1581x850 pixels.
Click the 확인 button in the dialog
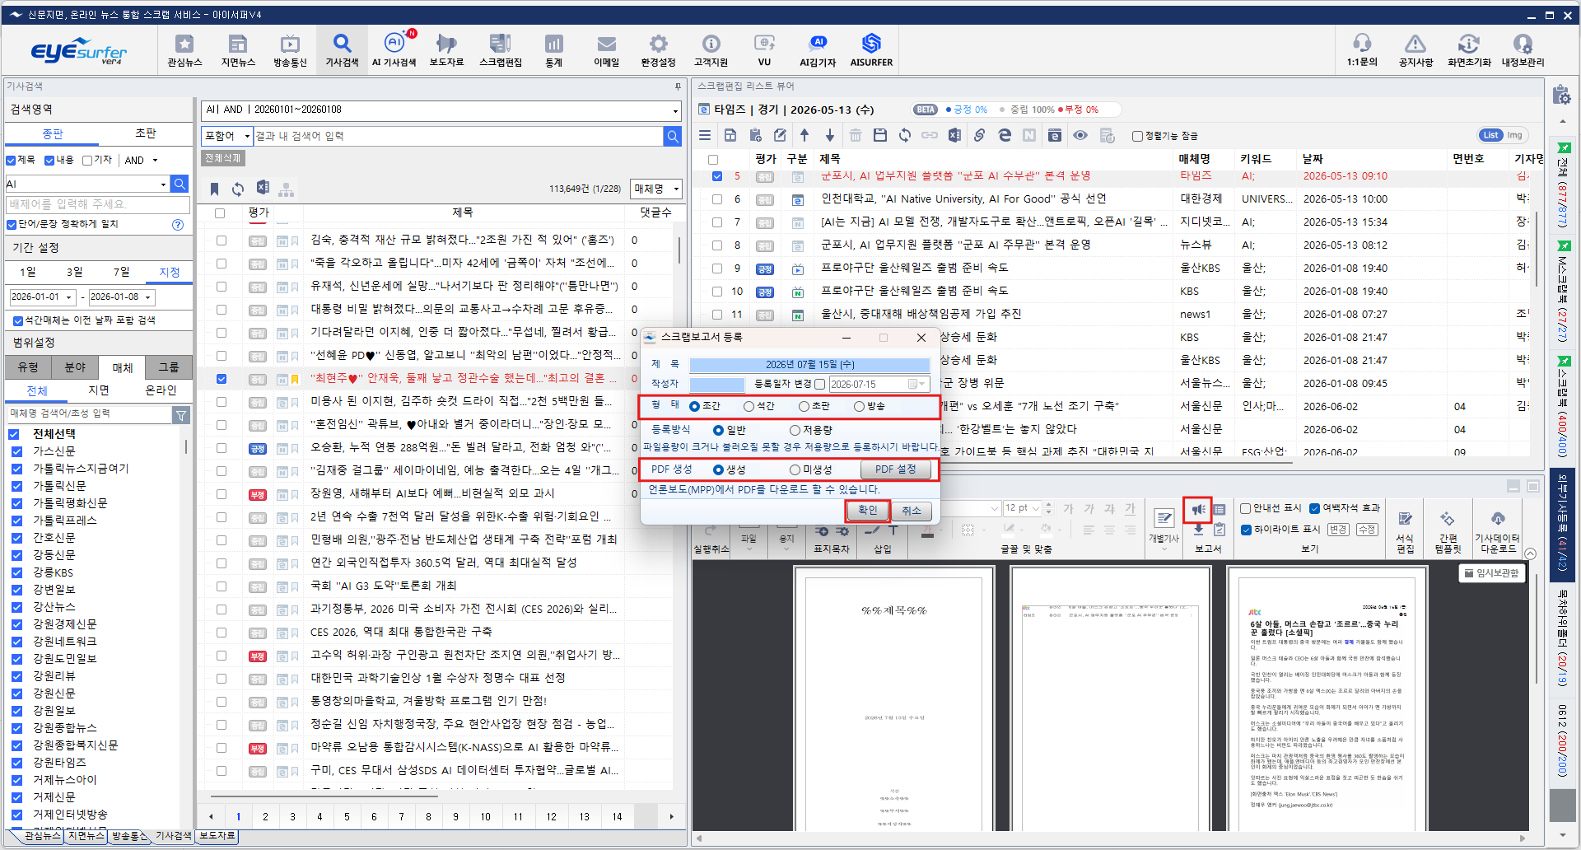868,511
